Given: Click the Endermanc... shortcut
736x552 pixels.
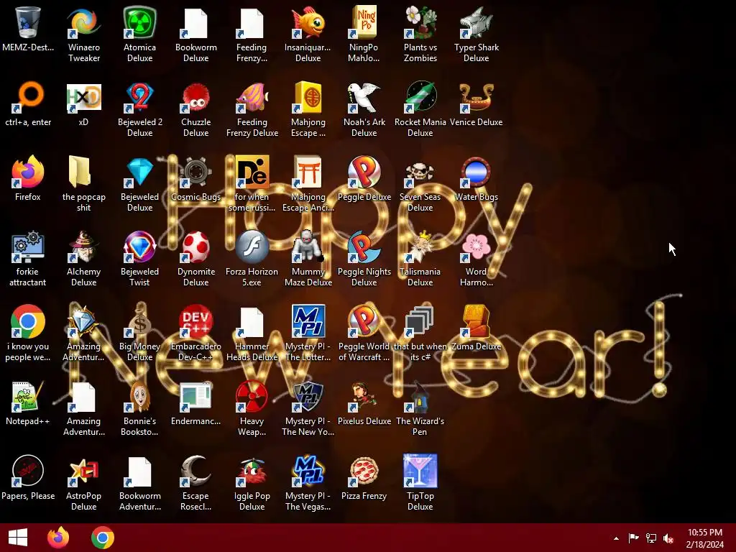Looking at the screenshot, I should (x=195, y=396).
